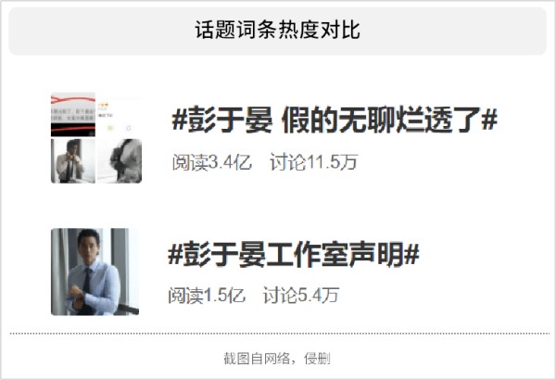This screenshot has width=556, height=380.
Task: Click the footer note 截图自网络，侵删
Action: pyautogui.click(x=277, y=359)
